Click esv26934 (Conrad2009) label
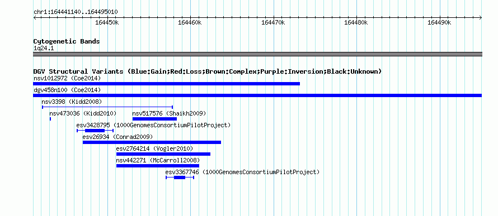498x216 pixels. coord(118,137)
